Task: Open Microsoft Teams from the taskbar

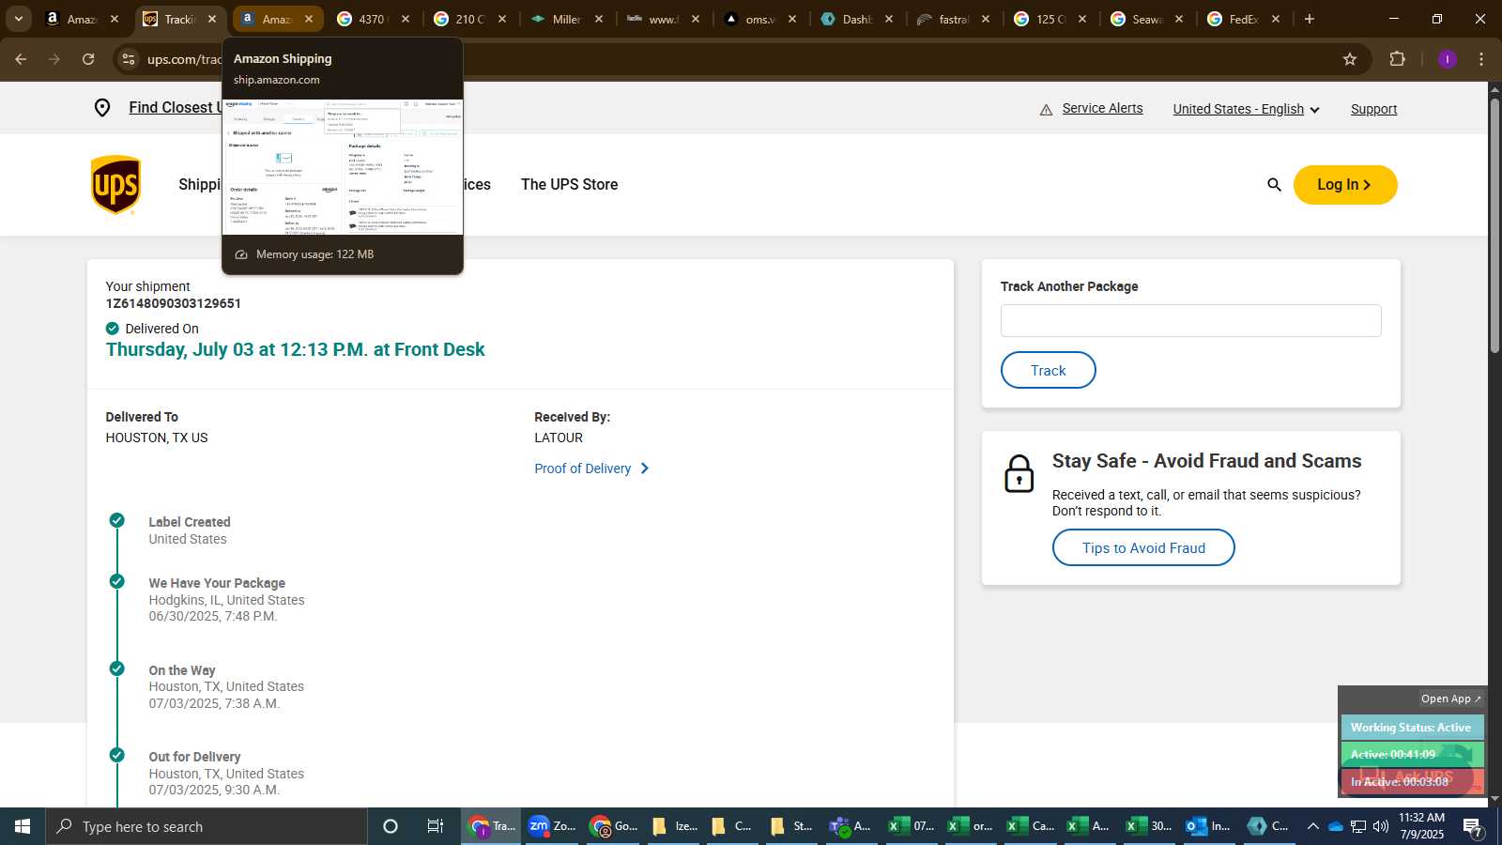Action: (851, 826)
